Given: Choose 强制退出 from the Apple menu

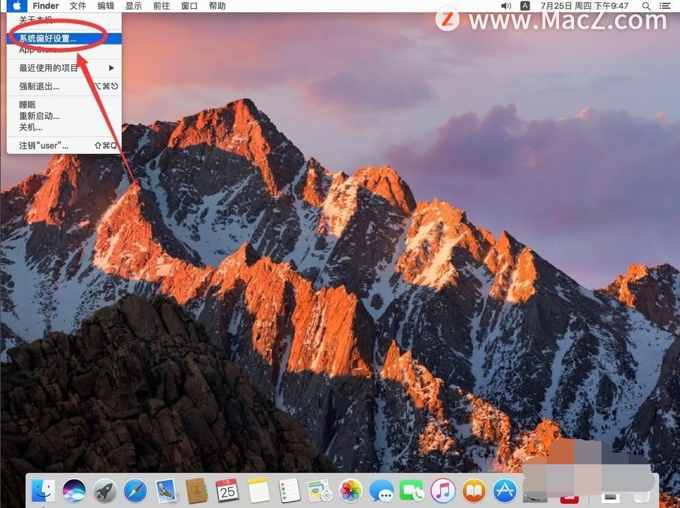Looking at the screenshot, I should pos(39,86).
